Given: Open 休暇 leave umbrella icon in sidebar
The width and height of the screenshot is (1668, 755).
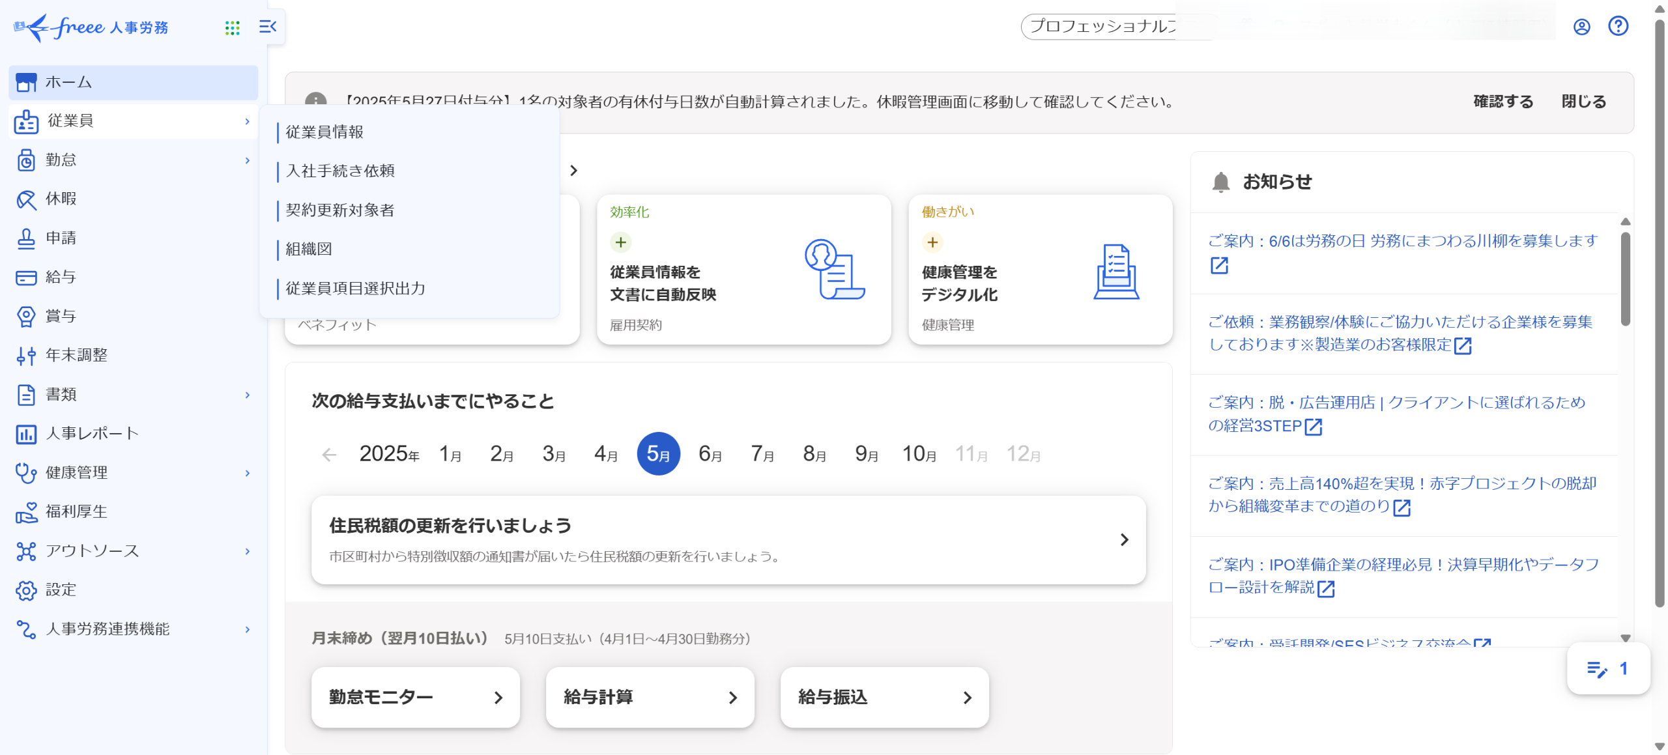Looking at the screenshot, I should 26,199.
